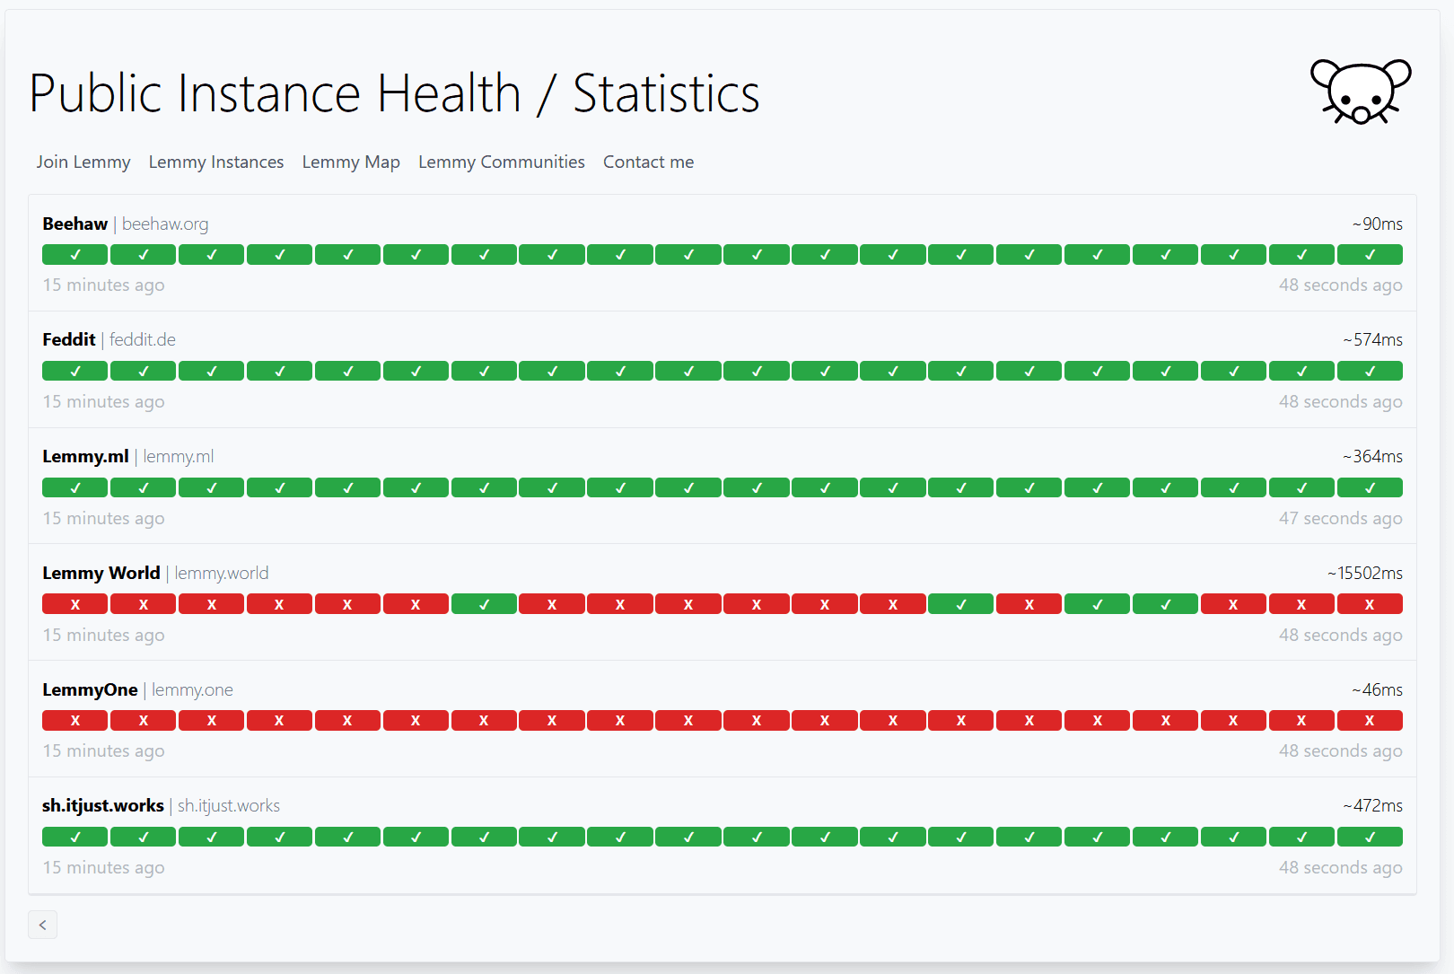Click the Public Instance Health / Statistics heading
This screenshot has width=1454, height=974.
pos(395,93)
